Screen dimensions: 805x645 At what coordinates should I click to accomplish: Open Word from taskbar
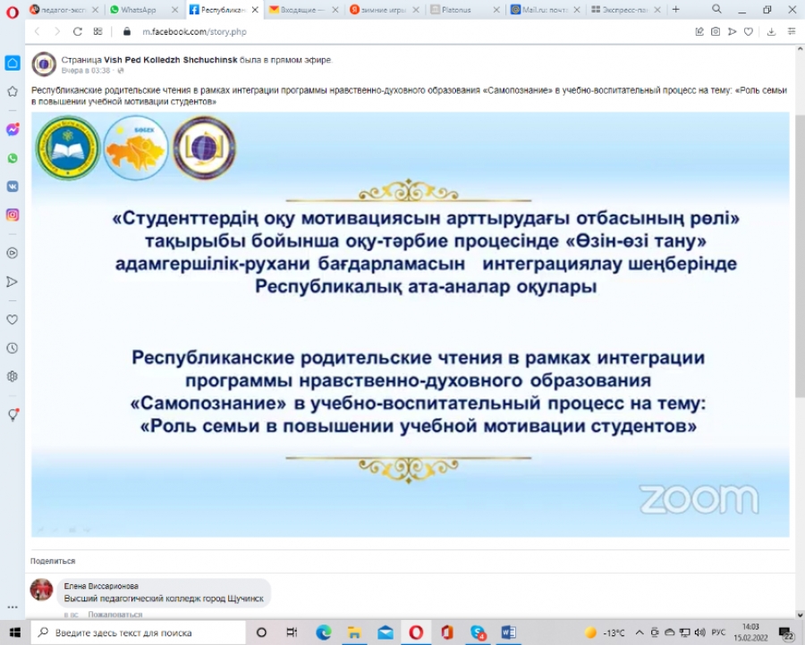(508, 632)
